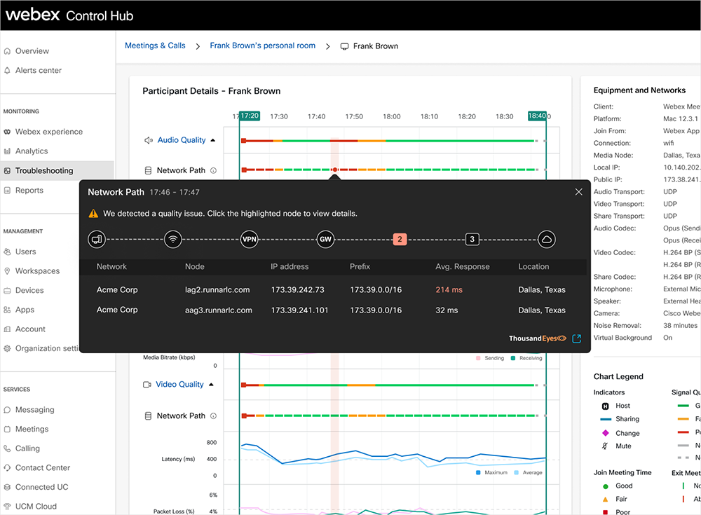Open the Devices management page
The width and height of the screenshot is (701, 515).
point(29,290)
